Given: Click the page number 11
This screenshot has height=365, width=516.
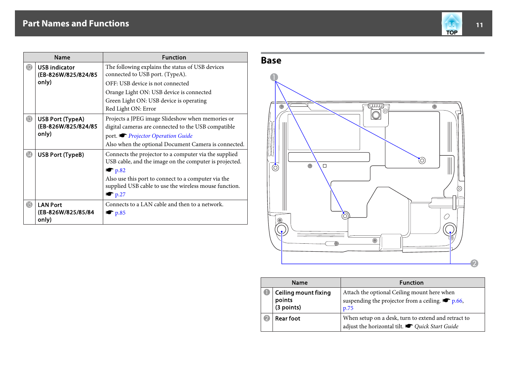Looking at the screenshot, I should [x=479, y=25].
